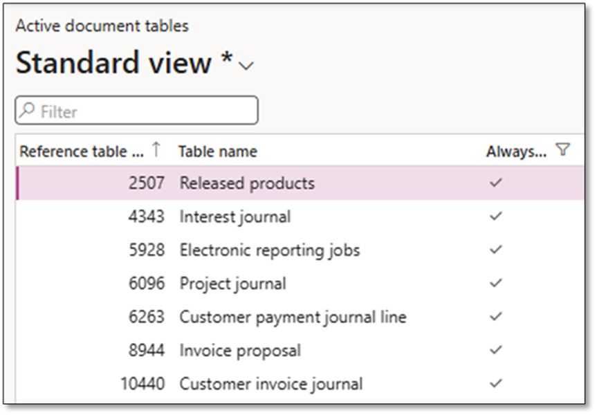Toggle Always checkmark for Customer invoice journal
This screenshot has height=415, width=597.
tap(495, 383)
